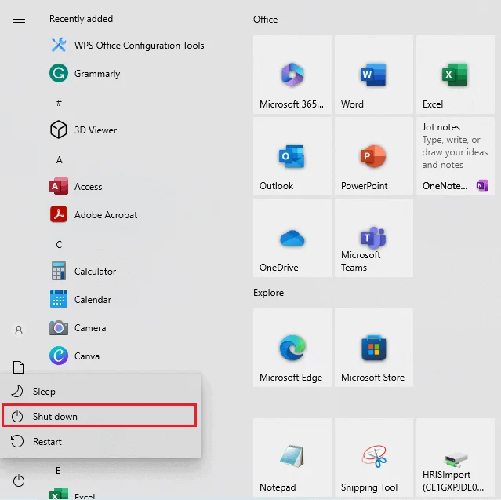Click the C letter header in app list
The image size is (501, 500).
[59, 244]
